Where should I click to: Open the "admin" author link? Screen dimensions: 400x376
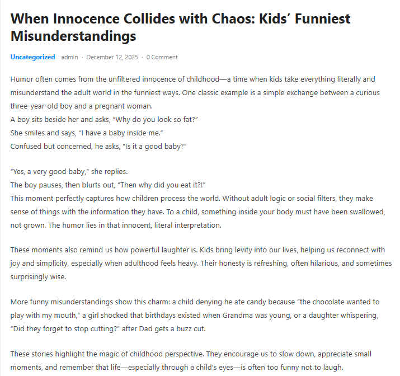click(69, 57)
